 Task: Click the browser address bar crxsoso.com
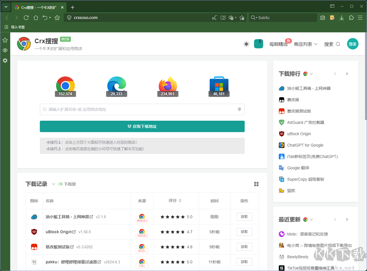coord(138,17)
